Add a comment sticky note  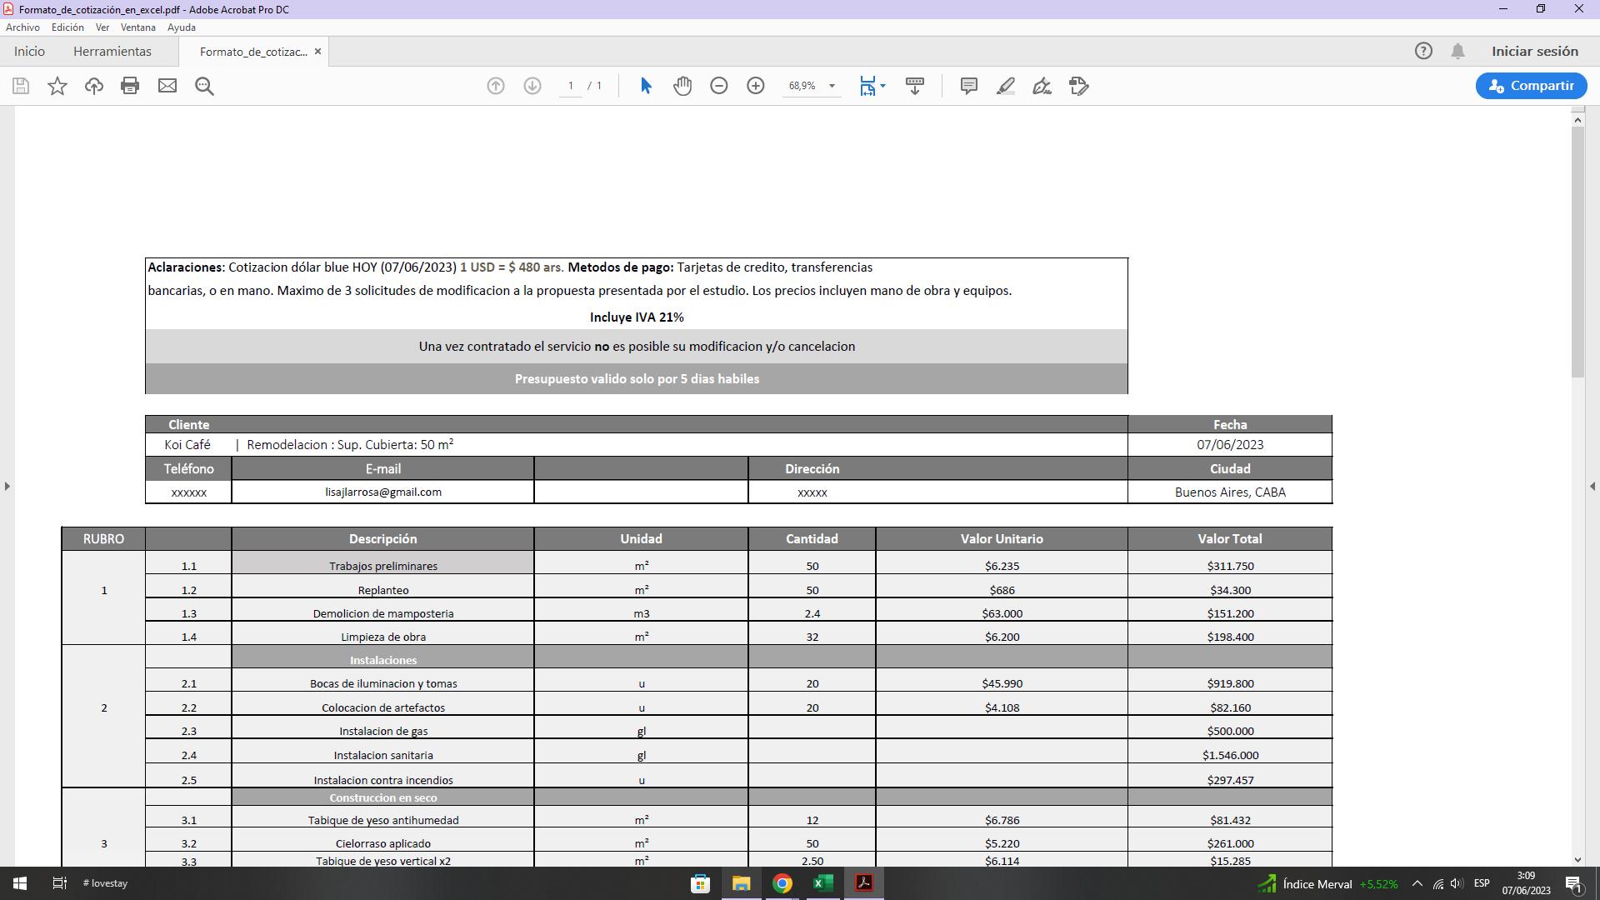(x=968, y=86)
